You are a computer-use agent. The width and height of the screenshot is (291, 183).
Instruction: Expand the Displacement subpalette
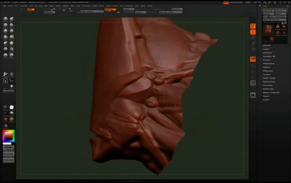(269, 82)
